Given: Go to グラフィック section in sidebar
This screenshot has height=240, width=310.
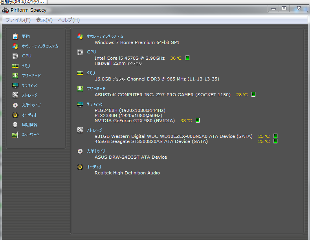Looking at the screenshot, I should (x=29, y=85).
